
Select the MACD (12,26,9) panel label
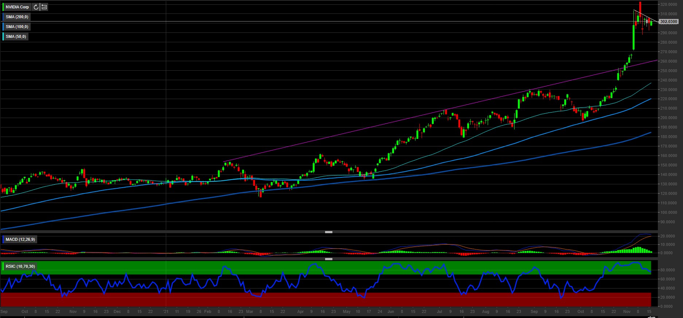20,239
